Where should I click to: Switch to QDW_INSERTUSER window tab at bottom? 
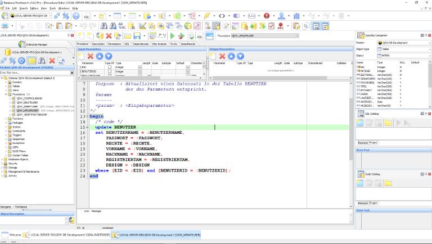pos(67,235)
